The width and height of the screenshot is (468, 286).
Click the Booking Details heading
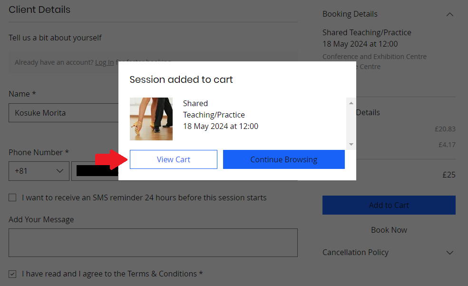click(x=350, y=14)
